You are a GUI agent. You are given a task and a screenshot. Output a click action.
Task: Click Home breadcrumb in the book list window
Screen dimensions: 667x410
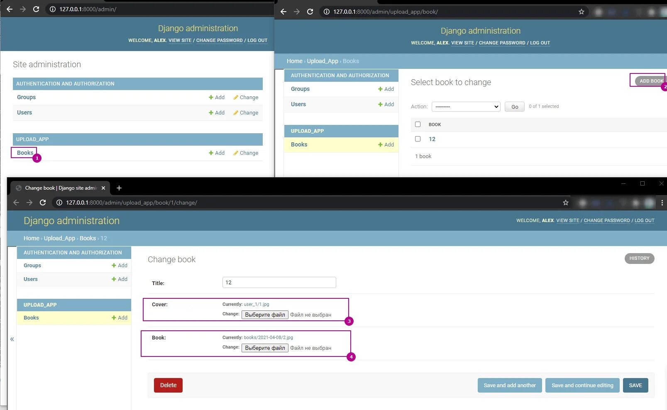(295, 61)
